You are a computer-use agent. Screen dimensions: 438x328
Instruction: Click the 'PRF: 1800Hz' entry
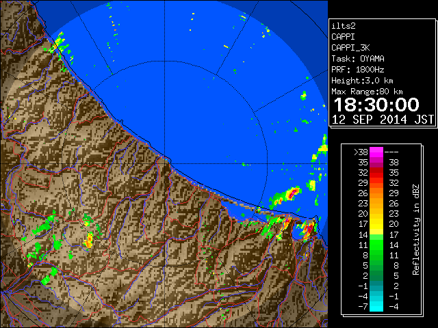[x=358, y=70]
